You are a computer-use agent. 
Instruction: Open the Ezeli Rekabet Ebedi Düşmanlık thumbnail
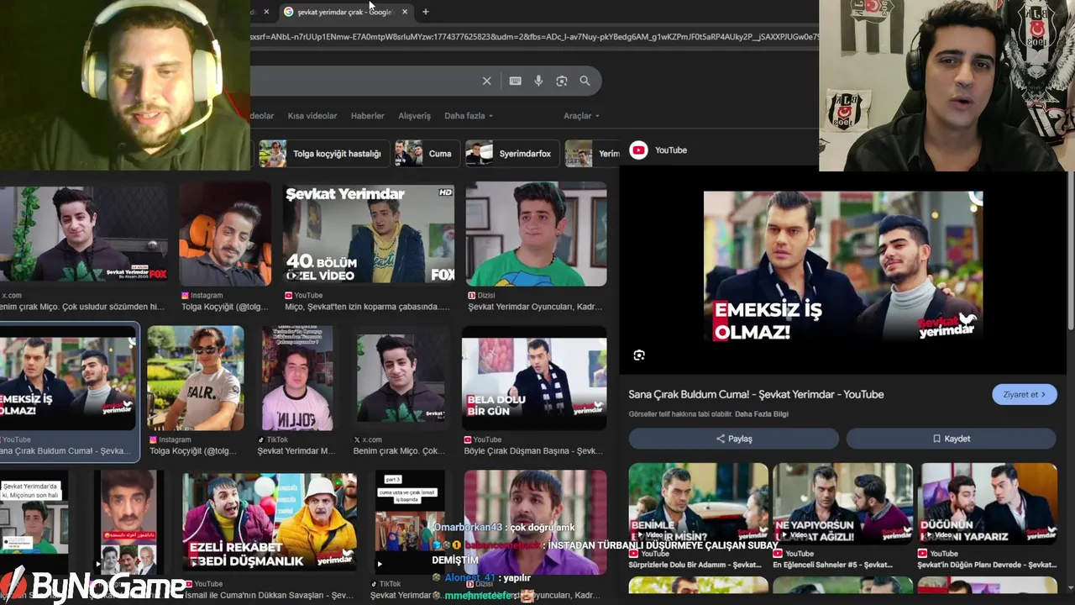coord(270,521)
